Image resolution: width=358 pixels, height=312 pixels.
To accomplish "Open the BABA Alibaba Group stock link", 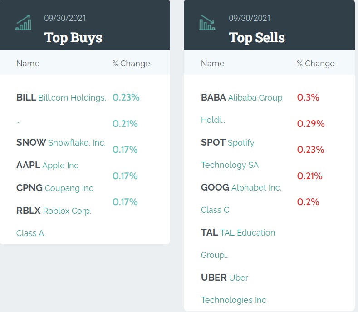I will [x=241, y=97].
